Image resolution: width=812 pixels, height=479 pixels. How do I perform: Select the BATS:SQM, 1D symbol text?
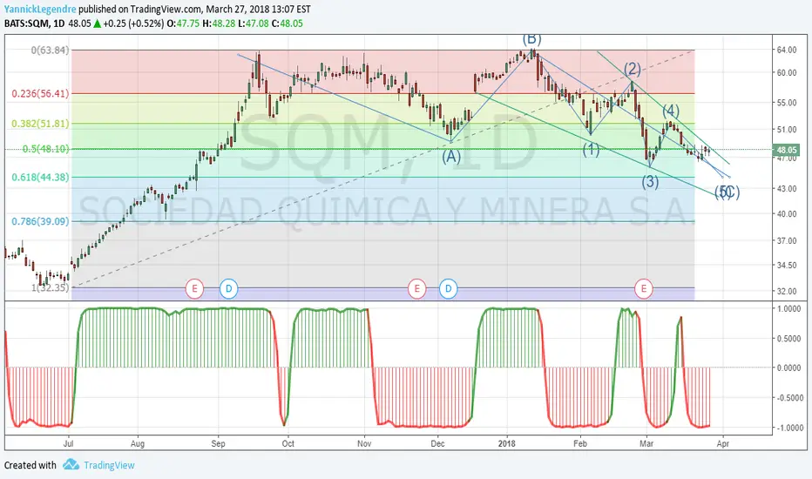coord(35,24)
